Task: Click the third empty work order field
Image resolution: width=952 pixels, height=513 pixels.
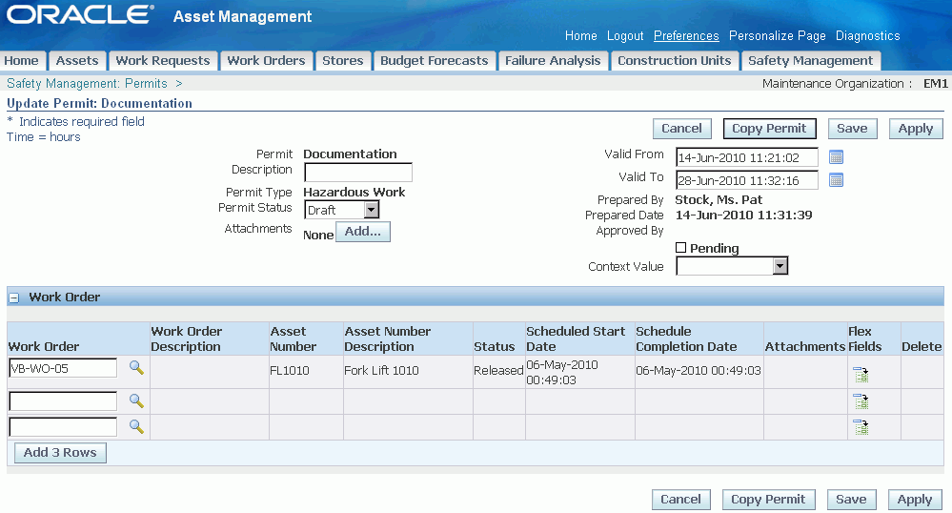Action: (x=63, y=426)
